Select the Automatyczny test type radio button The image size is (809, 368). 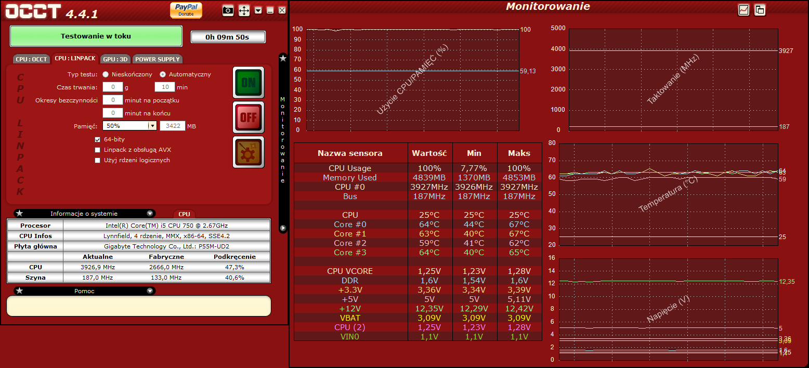tap(163, 74)
